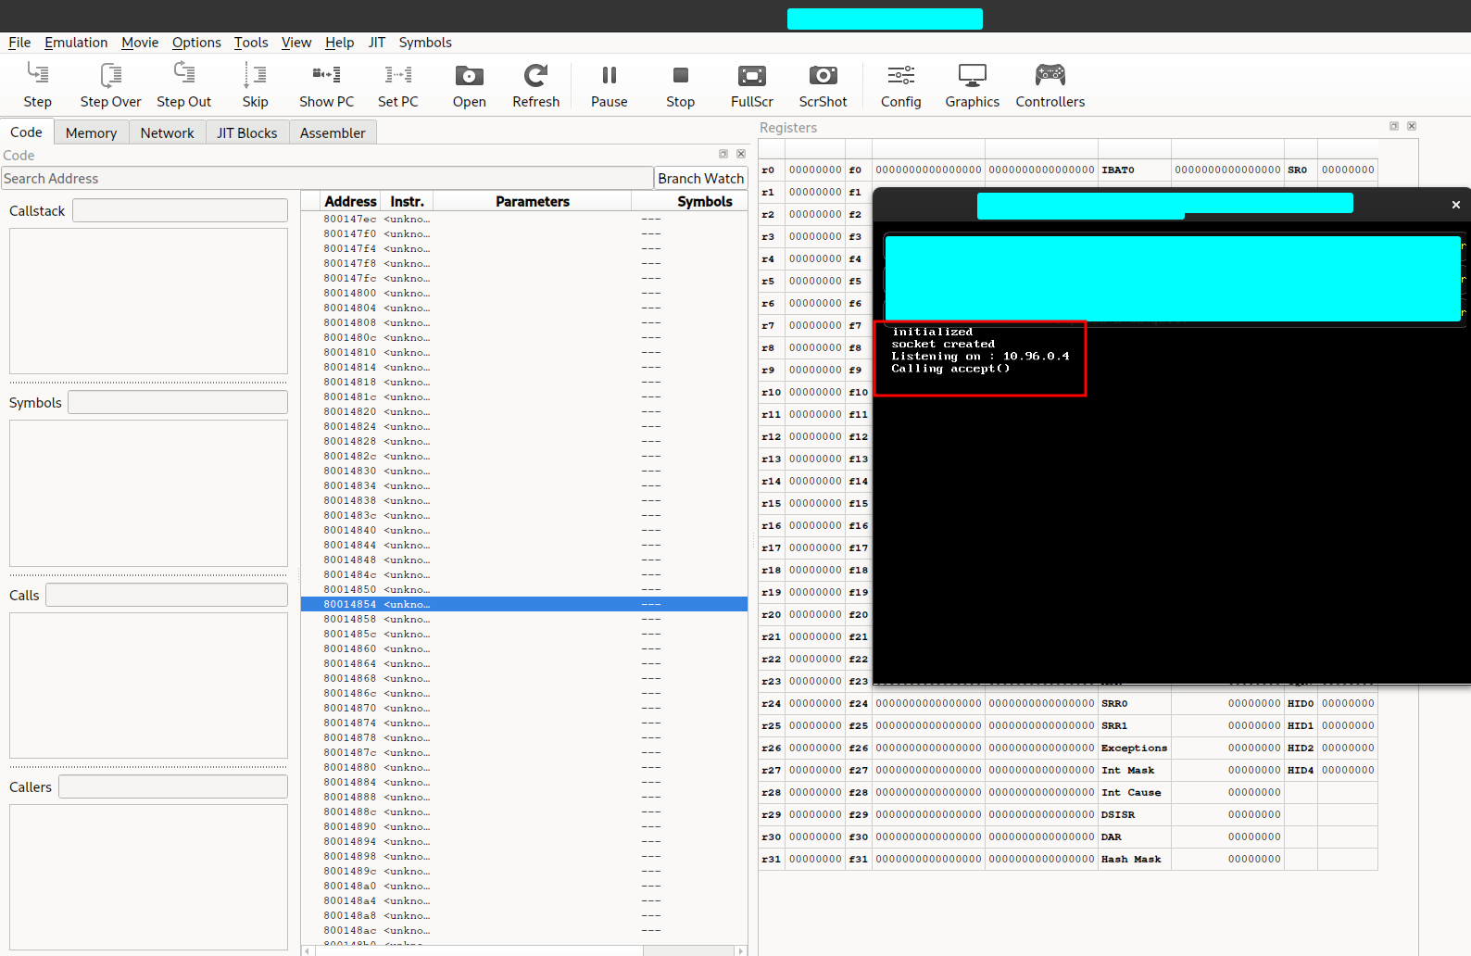Screen dimensions: 1471x956
Task: Select the Code tab
Action: [x=26, y=132]
